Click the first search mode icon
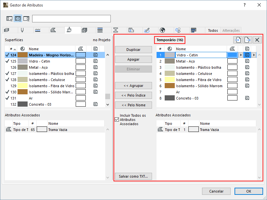267x200 pixels. tap(9, 19)
